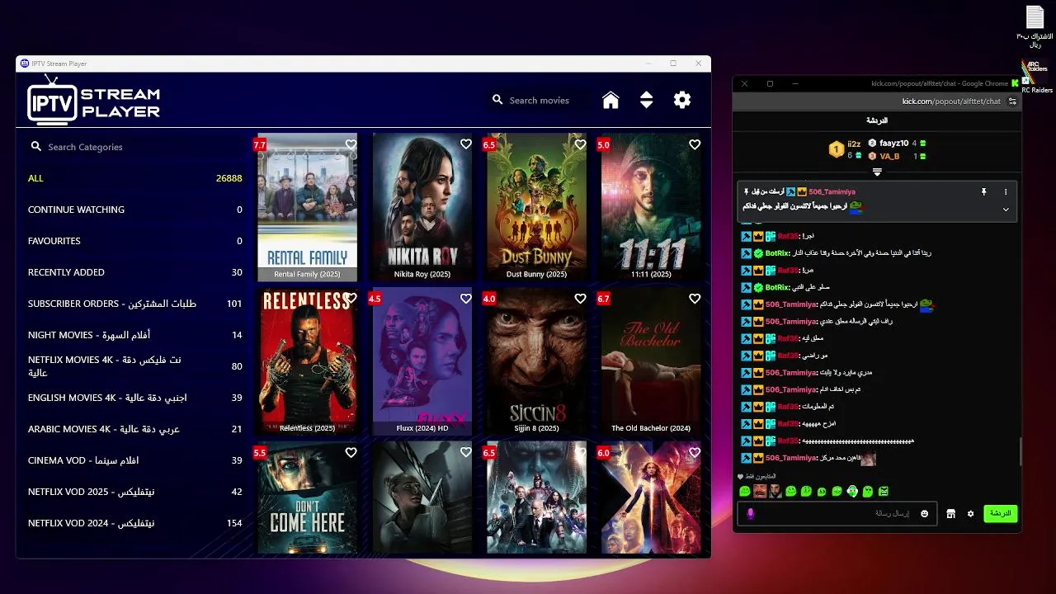Open Kick chat settings gear
Screen dimensions: 1056x594
pyautogui.click(x=970, y=514)
